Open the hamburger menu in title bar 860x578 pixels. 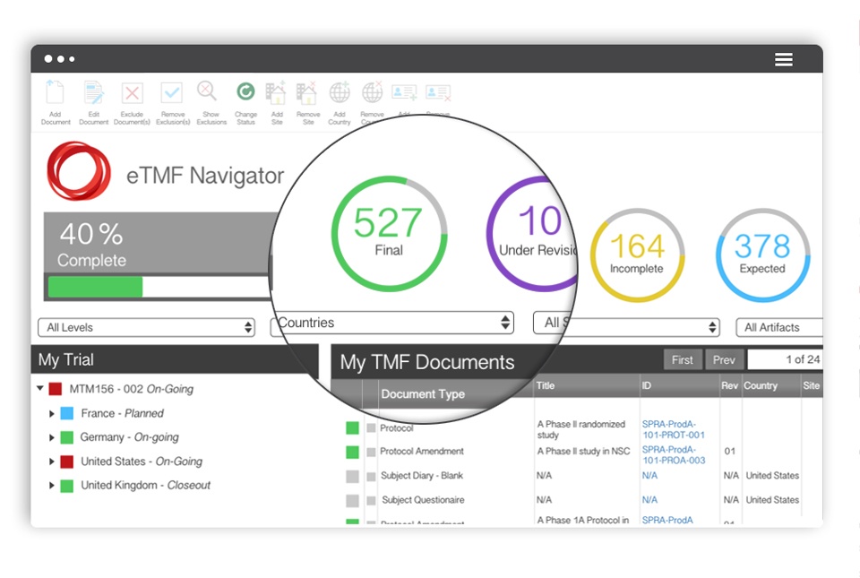[x=783, y=59]
